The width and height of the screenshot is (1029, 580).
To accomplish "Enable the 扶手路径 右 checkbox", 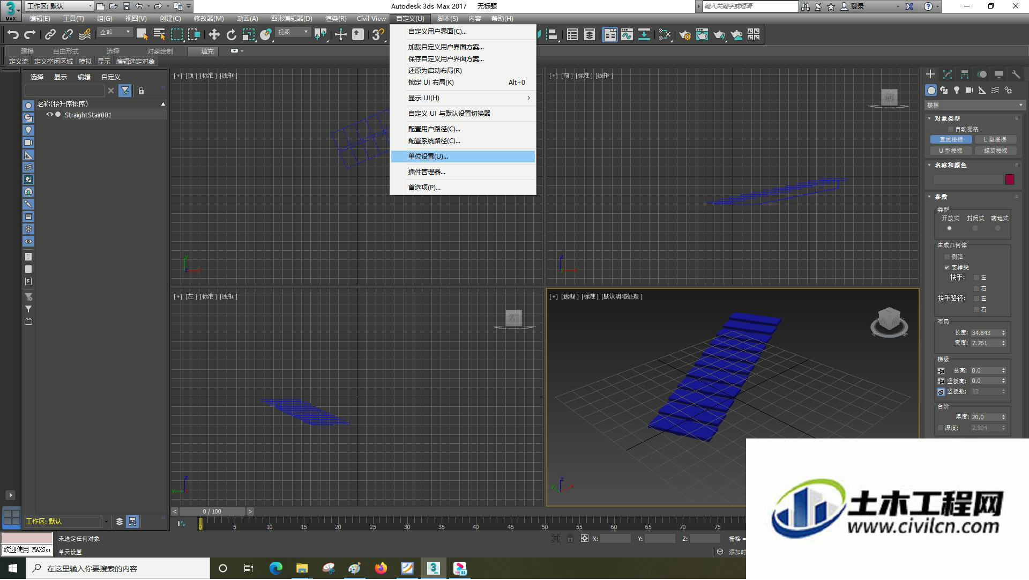I will [976, 309].
